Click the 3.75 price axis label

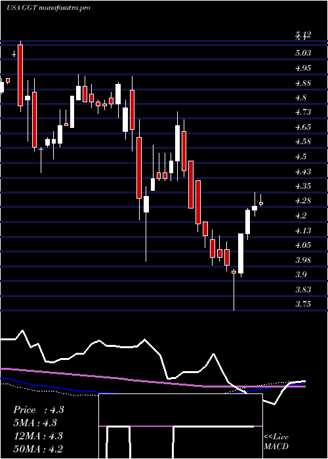pos(303,304)
